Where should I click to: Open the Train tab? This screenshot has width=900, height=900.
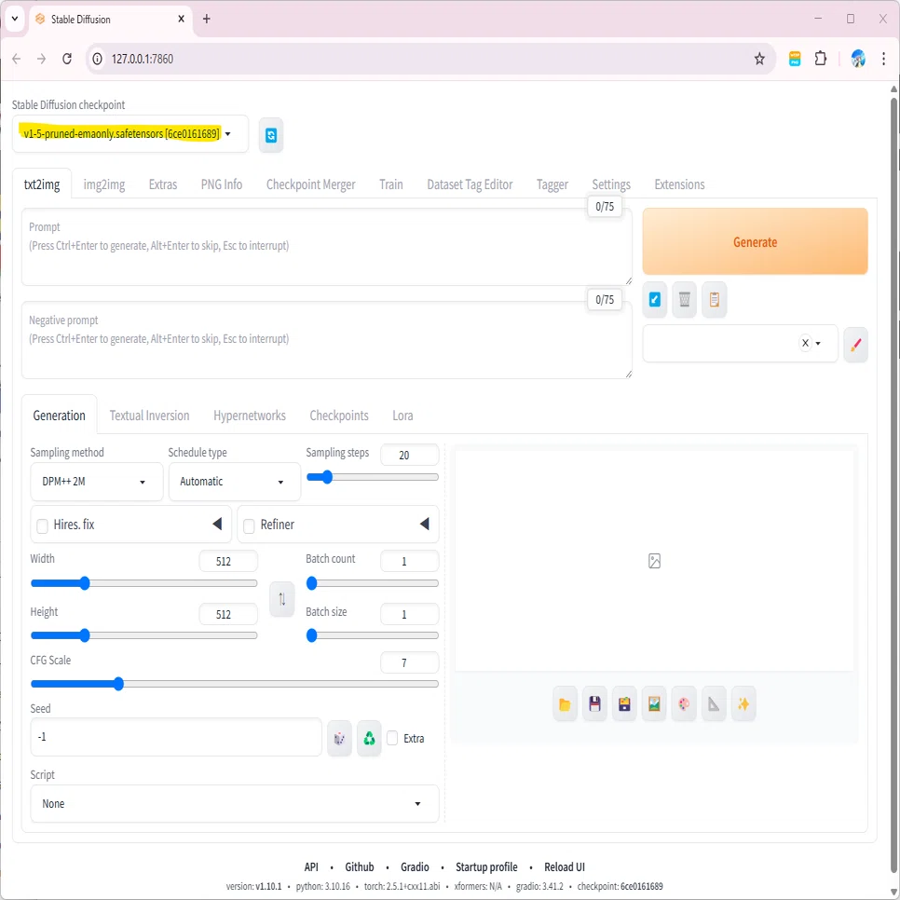click(x=391, y=184)
